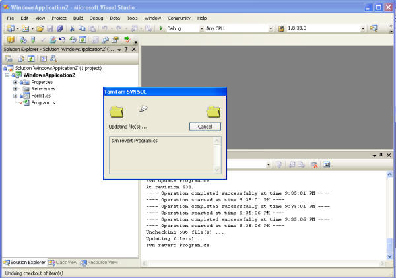Click the Open File folder icon

(40, 28)
